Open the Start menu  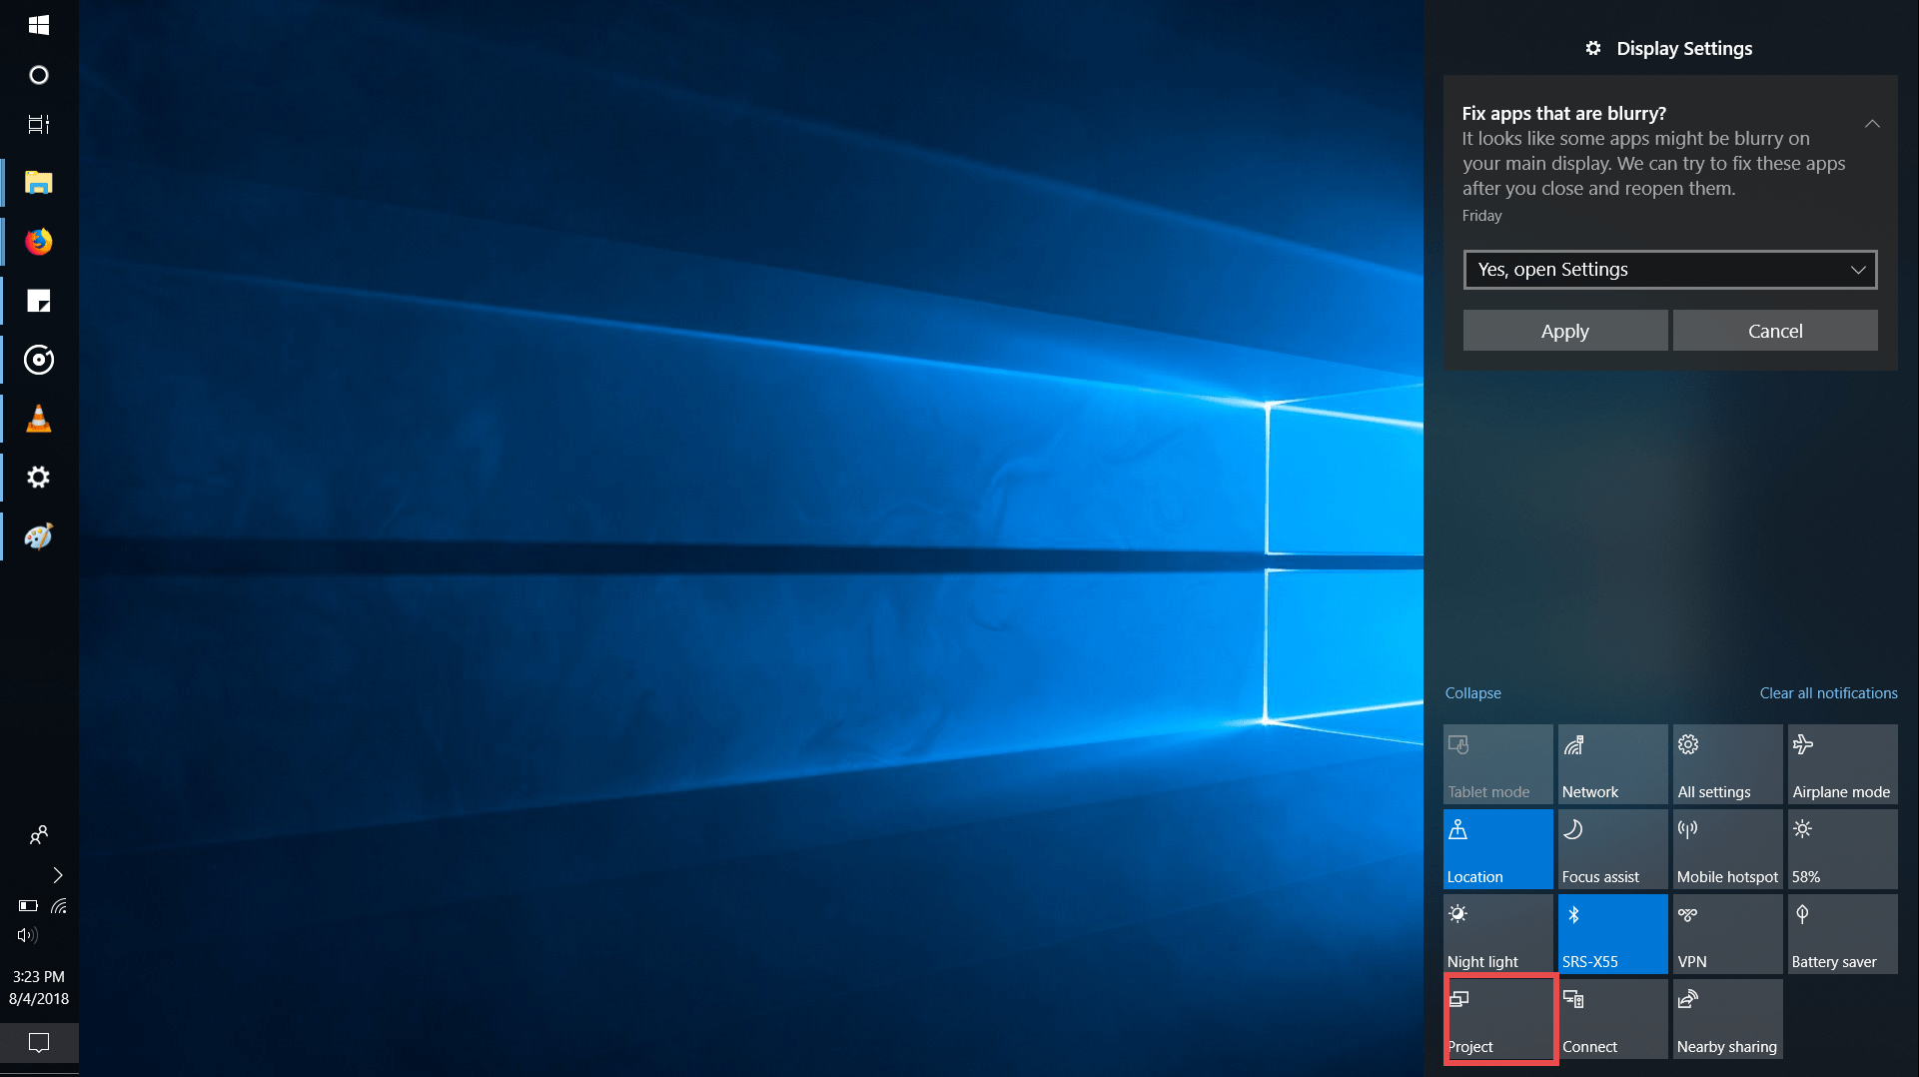[x=38, y=24]
